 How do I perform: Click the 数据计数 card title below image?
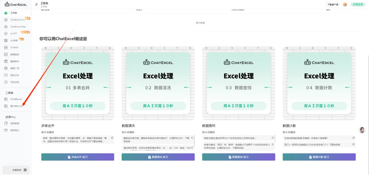point(289,126)
